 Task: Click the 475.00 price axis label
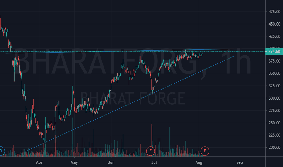(274, 12)
